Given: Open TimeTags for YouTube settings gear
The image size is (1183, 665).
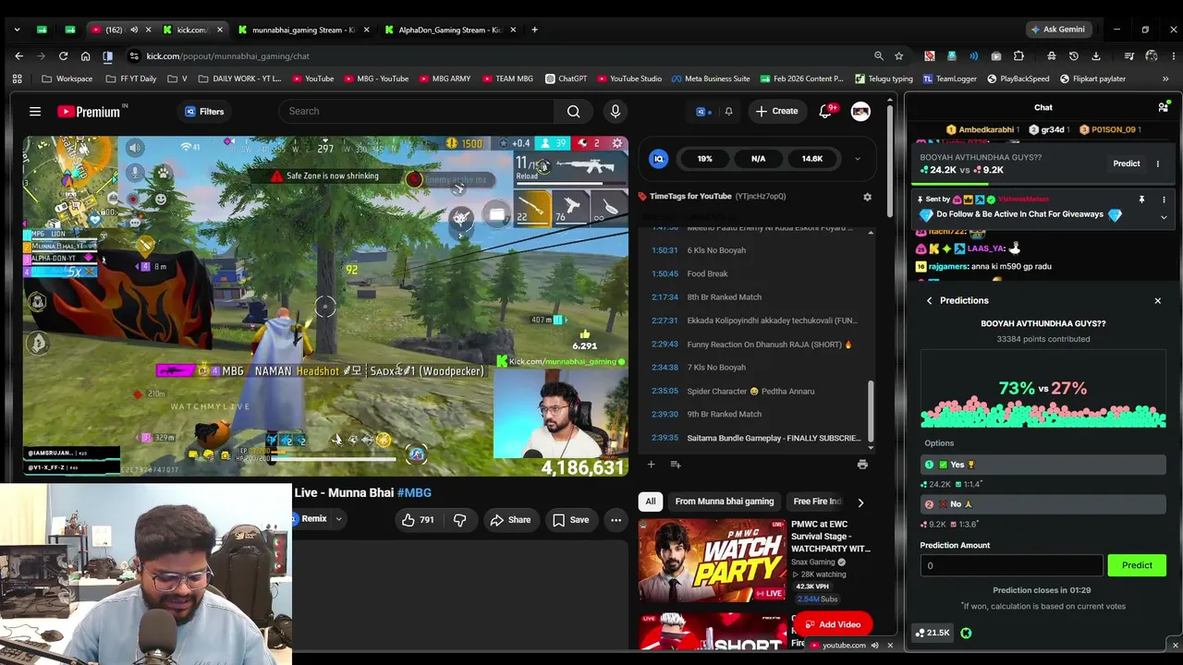Looking at the screenshot, I should click(867, 197).
